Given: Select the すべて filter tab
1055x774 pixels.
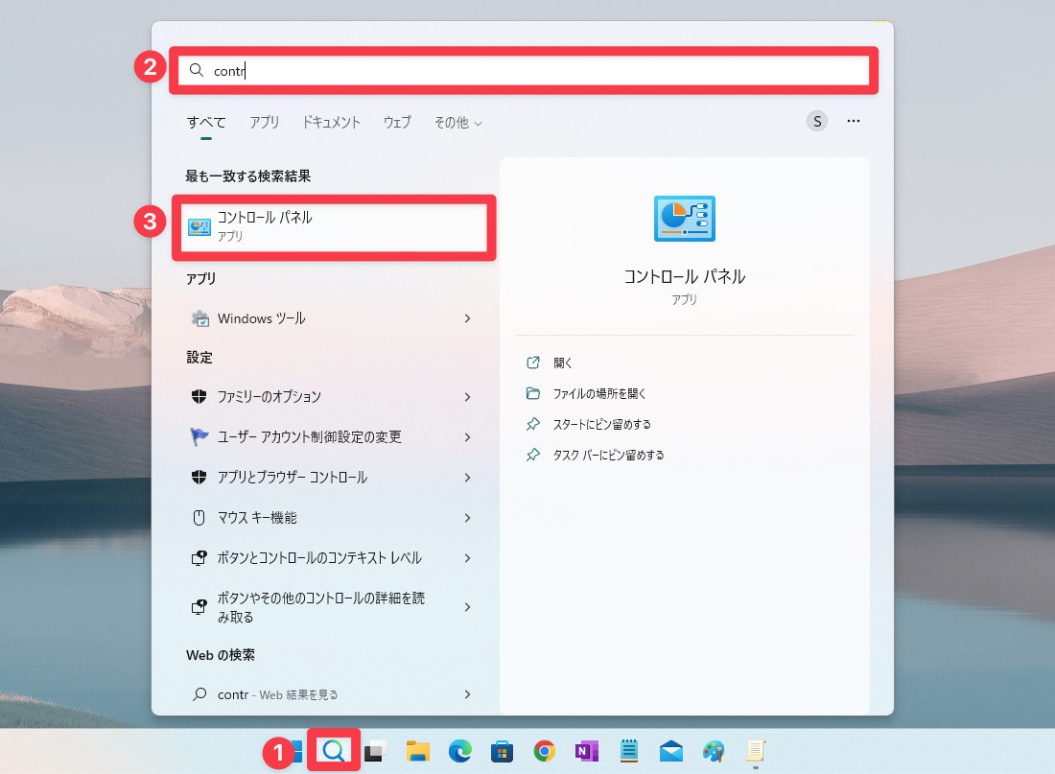Looking at the screenshot, I should coord(206,123).
